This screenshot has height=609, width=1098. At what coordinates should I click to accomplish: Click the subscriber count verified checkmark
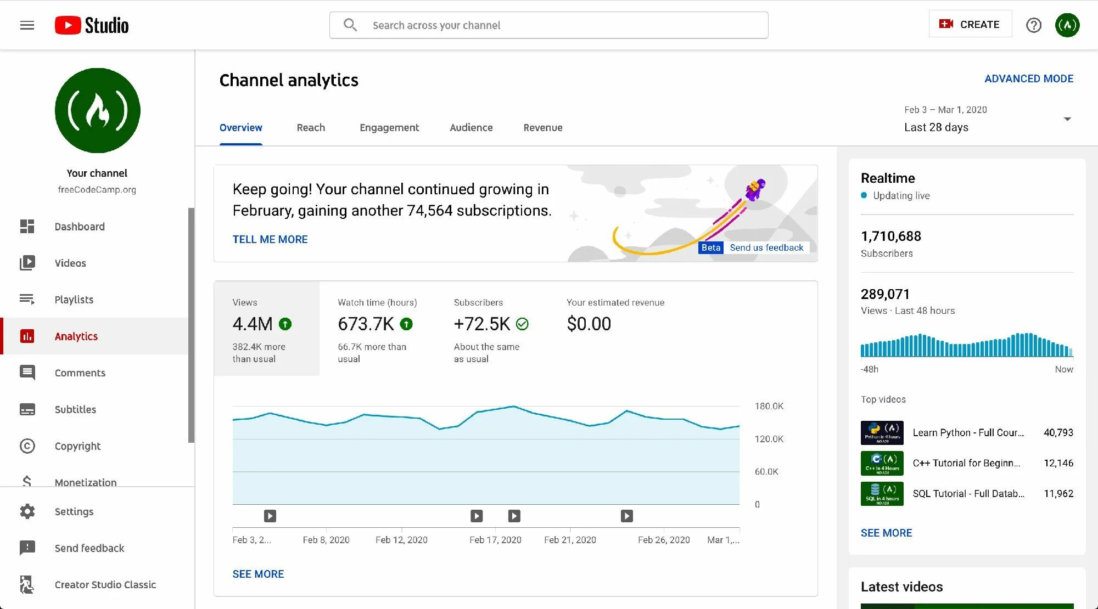pos(523,324)
